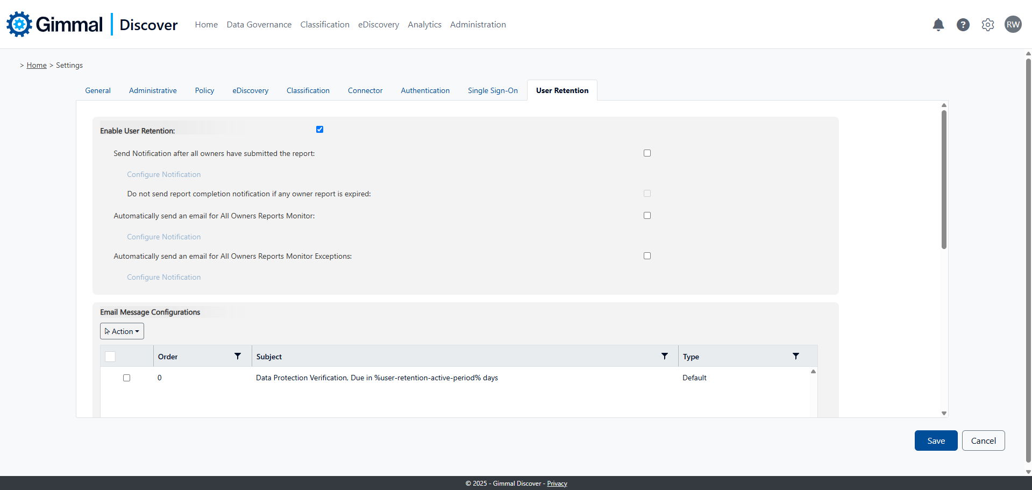
Task: Filter the Type column
Action: 795,356
